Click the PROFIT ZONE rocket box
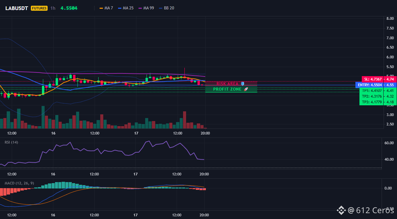Viewport: 397px width, 219px height. (231, 89)
